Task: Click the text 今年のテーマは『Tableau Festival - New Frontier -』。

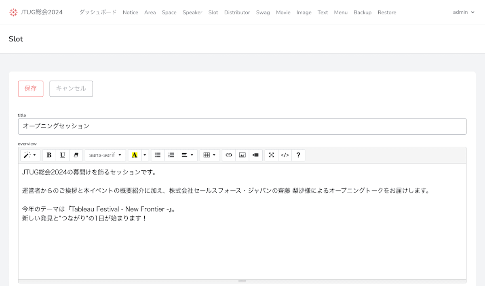Action: (99, 209)
